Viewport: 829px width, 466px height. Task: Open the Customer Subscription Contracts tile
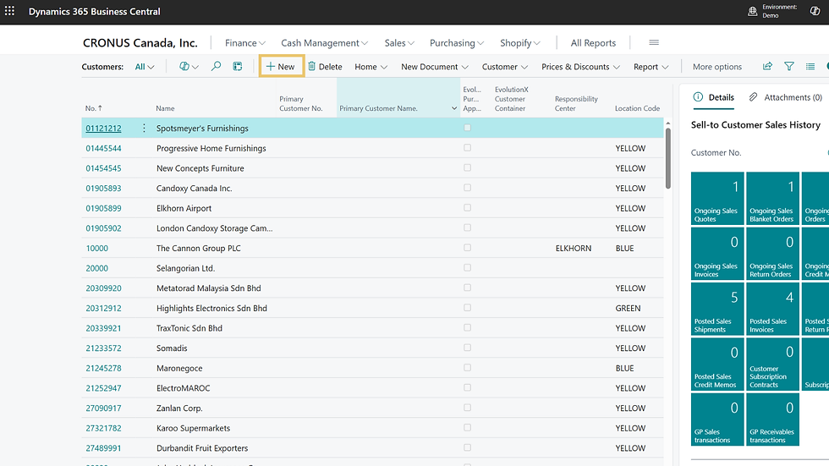point(772,365)
